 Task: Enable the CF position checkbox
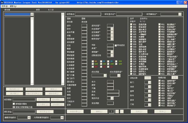tap(108, 67)
